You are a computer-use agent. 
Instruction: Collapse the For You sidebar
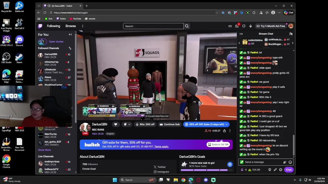click(70, 34)
